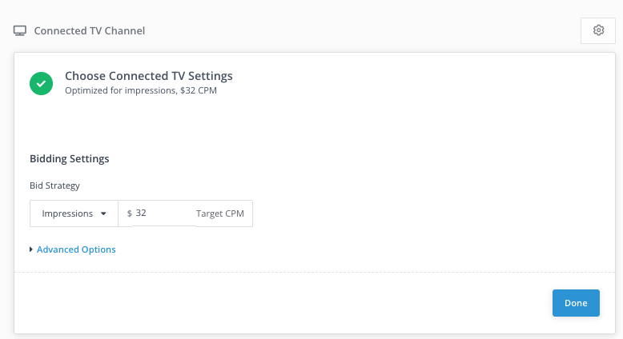Click the $32 CPM text in summary

199,90
